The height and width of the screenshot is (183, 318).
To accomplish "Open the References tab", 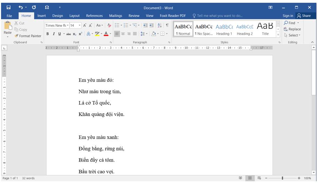I will (x=94, y=16).
